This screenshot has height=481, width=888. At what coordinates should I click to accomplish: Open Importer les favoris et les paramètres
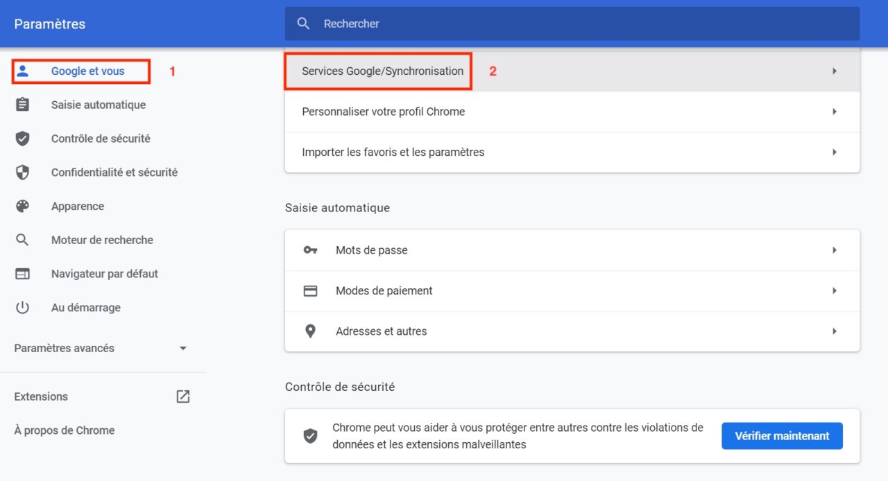coord(835,152)
